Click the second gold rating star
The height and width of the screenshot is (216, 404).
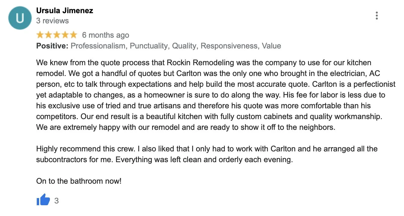(48, 35)
